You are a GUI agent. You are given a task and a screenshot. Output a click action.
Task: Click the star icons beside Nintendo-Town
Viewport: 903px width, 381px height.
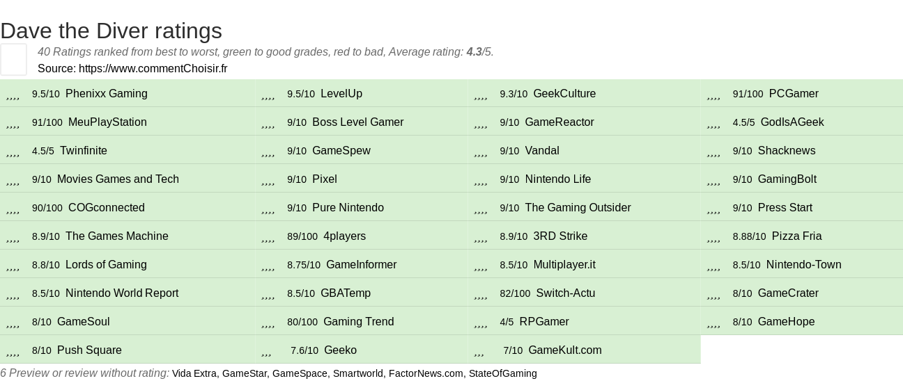(713, 266)
